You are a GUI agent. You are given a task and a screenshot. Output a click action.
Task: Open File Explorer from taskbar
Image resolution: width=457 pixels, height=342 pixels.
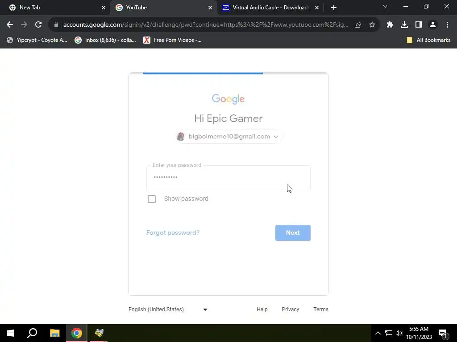click(x=54, y=333)
